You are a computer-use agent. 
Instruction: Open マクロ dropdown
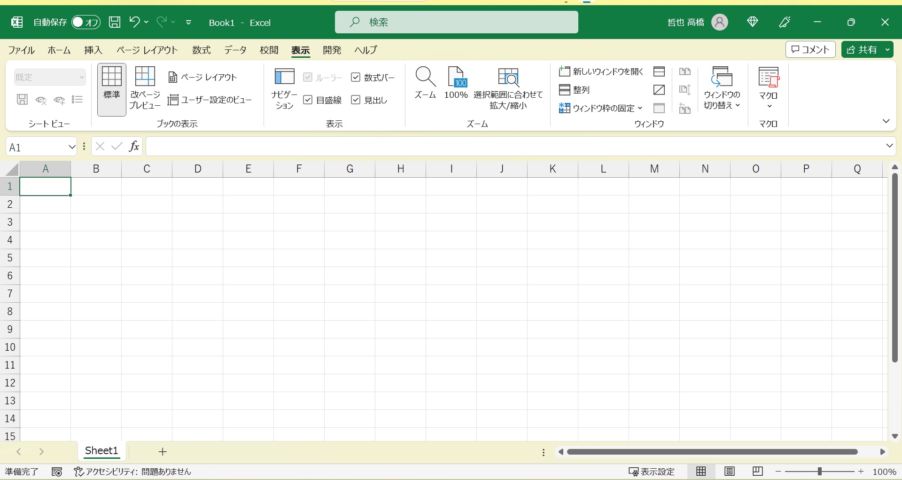pyautogui.click(x=769, y=89)
